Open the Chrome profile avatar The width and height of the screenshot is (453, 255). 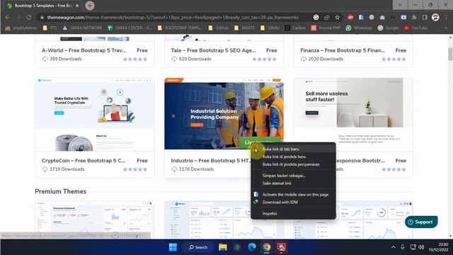click(x=435, y=17)
